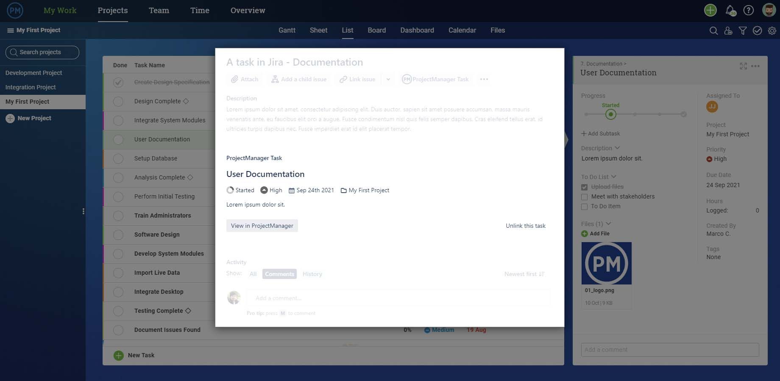The height and width of the screenshot is (381, 780).
Task: Click the New Project plus icon
Action: [10, 119]
